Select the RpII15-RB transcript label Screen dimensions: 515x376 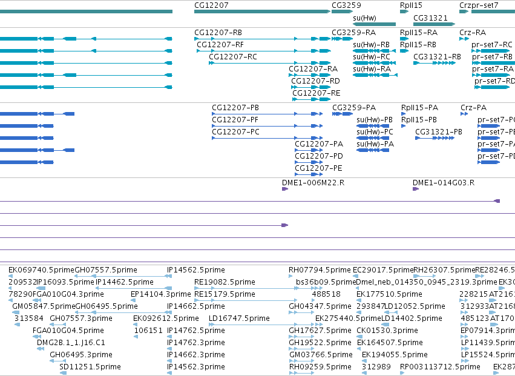pos(418,45)
